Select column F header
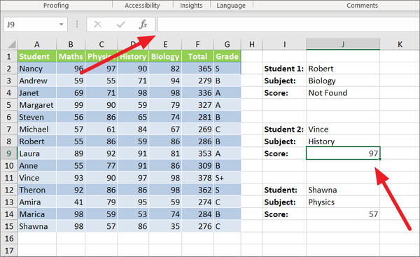420x257 pixels. (197, 44)
